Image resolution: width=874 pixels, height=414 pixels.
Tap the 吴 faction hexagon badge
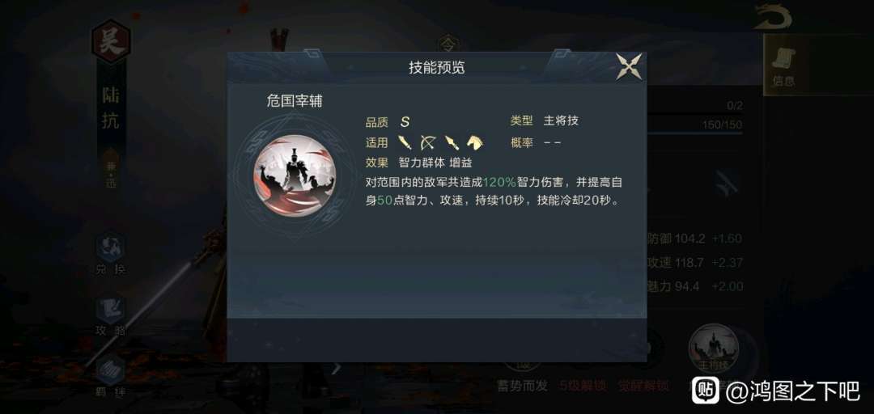click(x=111, y=42)
